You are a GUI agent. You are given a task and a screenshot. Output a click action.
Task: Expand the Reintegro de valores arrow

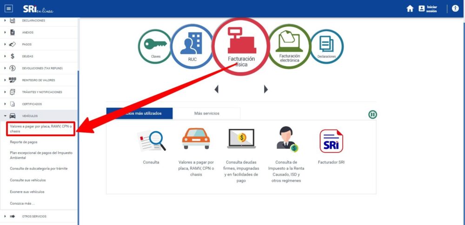[x=5, y=80]
